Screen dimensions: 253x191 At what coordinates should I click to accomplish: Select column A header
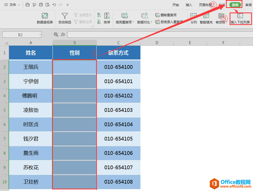[31, 43]
